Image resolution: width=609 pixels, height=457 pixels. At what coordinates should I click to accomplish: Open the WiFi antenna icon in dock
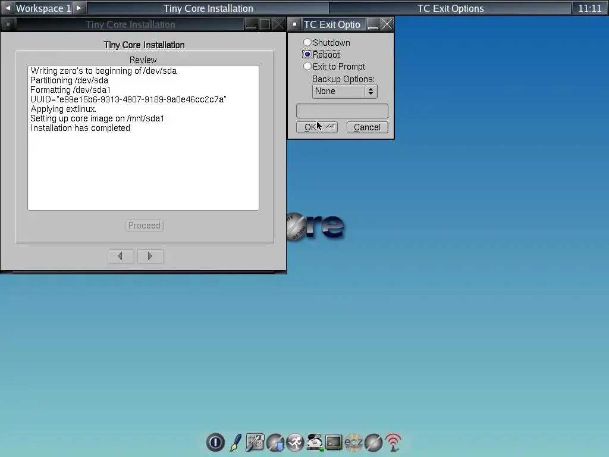pyautogui.click(x=394, y=442)
